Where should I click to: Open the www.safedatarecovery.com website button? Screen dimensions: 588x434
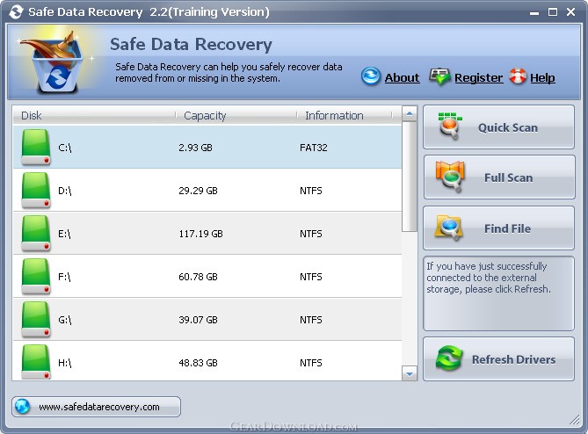click(96, 407)
